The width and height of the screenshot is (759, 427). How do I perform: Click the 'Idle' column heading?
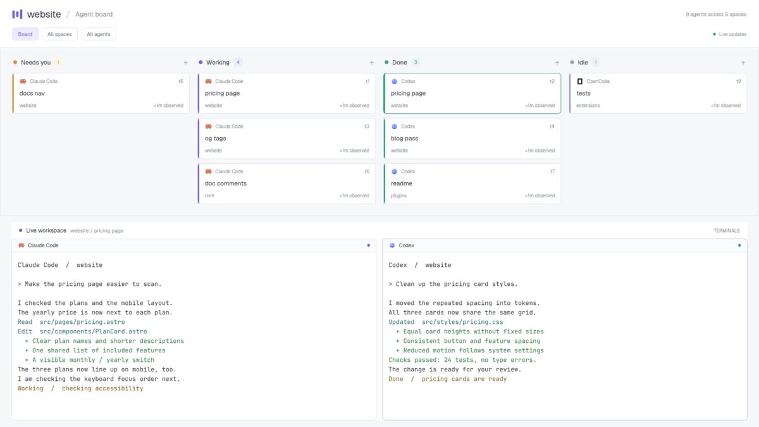(x=583, y=63)
